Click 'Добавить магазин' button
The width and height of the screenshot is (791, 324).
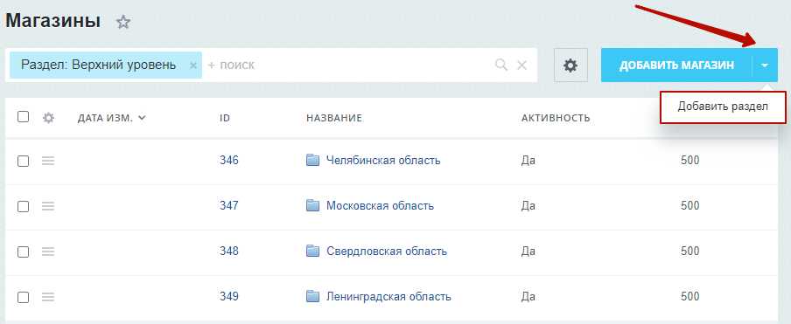click(x=676, y=65)
